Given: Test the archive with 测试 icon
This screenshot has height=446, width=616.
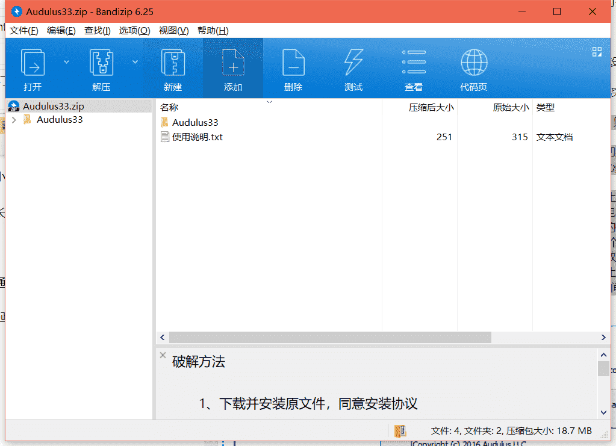Looking at the screenshot, I should pyautogui.click(x=353, y=69).
